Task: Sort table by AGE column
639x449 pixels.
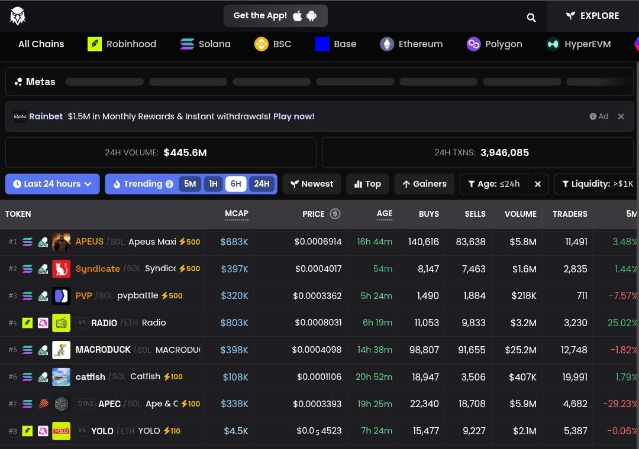Action: [385, 214]
